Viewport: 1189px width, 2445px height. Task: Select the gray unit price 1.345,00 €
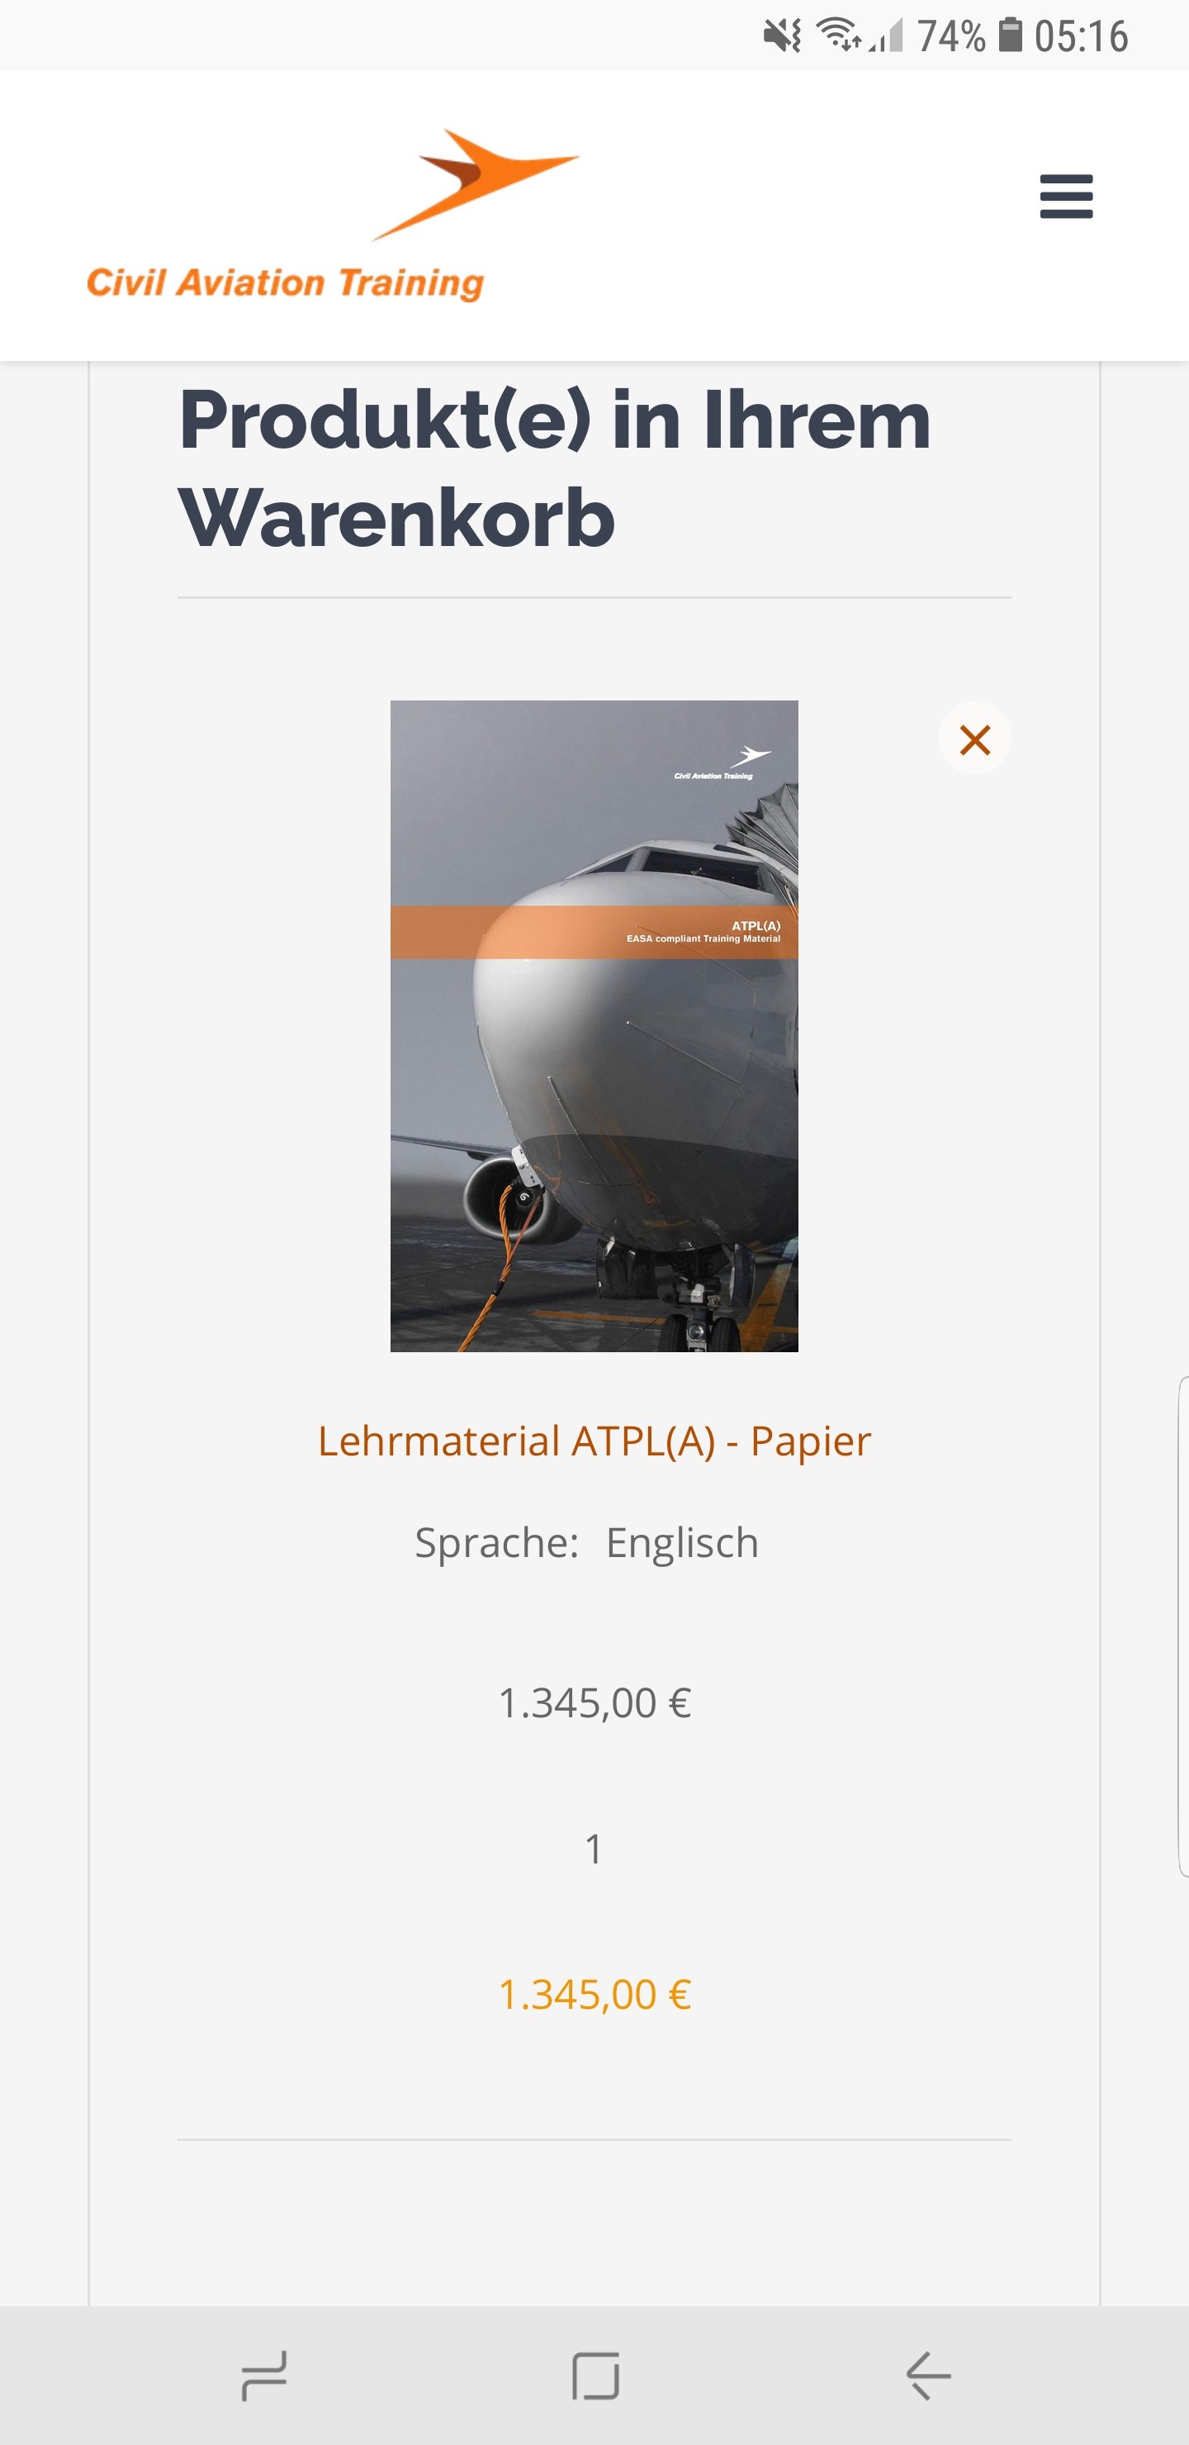tap(594, 1702)
